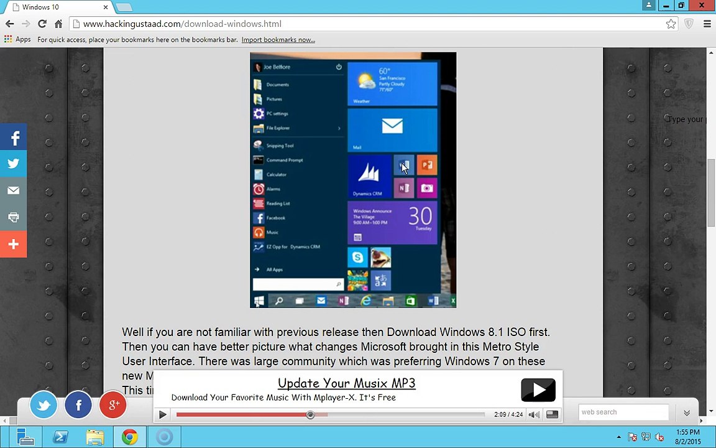Open more sharing options plus button
Image resolution: width=716 pixels, height=448 pixels.
point(13,244)
